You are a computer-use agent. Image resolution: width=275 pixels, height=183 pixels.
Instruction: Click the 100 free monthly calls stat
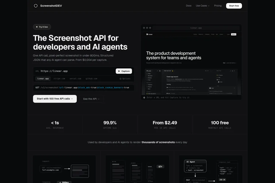220,125
